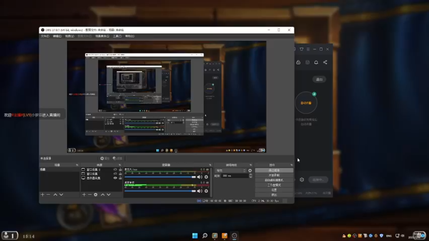Move source down with arrow icon
The image size is (429, 241).
coord(109,194)
